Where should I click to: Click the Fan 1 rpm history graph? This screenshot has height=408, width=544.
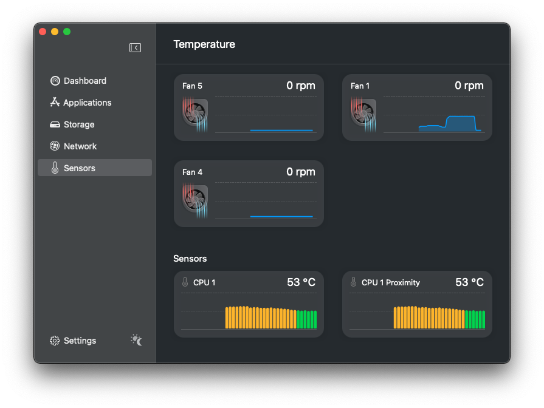[x=434, y=114]
